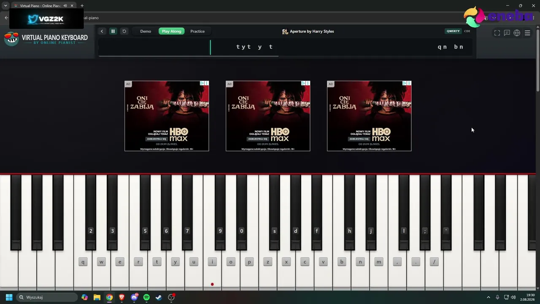This screenshot has height=304, width=540.
Task: Go back using the player's left arrow
Action: [102, 31]
